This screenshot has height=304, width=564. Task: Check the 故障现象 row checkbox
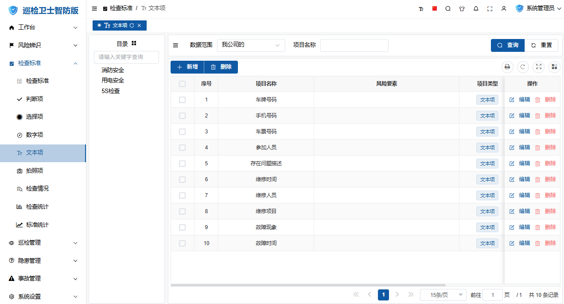point(182,227)
